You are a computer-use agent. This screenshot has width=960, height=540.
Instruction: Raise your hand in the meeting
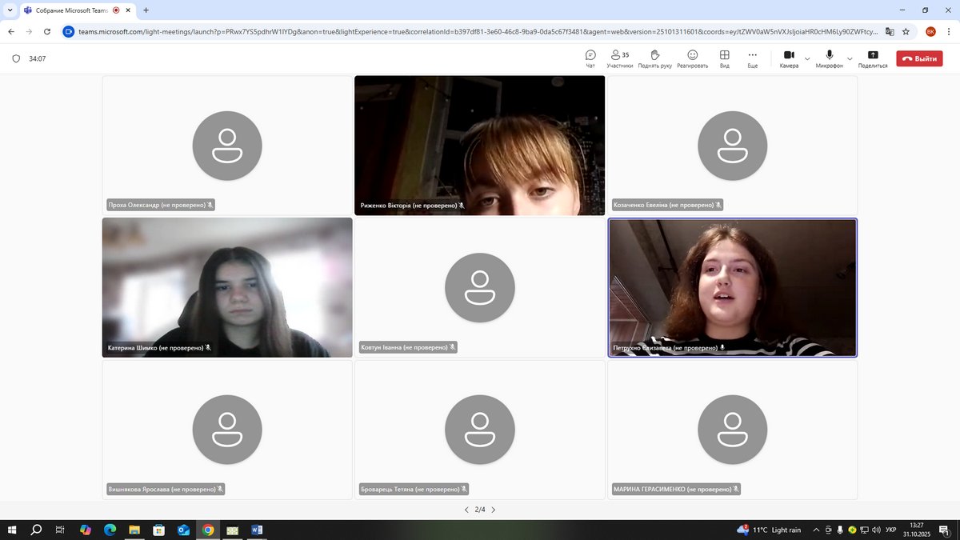click(x=654, y=55)
